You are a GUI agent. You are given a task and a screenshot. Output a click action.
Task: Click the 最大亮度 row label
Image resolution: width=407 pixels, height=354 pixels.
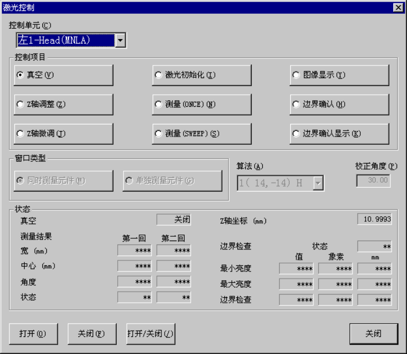coord(236,284)
